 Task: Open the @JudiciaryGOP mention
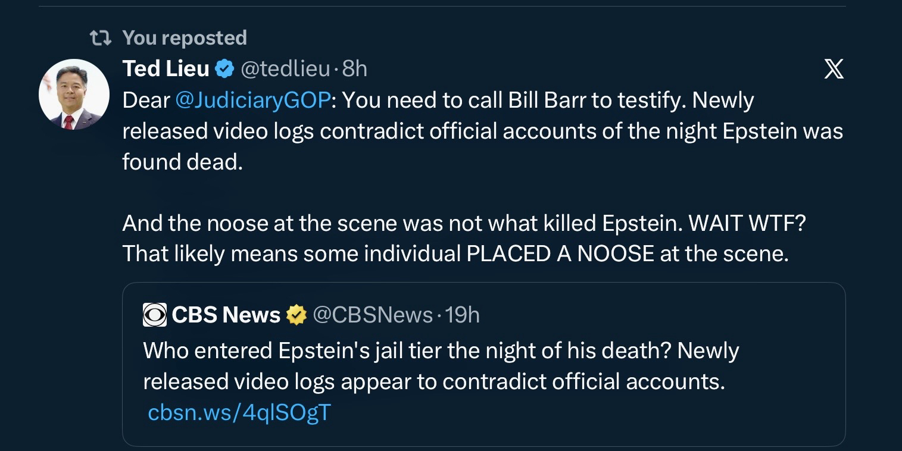pos(252,100)
